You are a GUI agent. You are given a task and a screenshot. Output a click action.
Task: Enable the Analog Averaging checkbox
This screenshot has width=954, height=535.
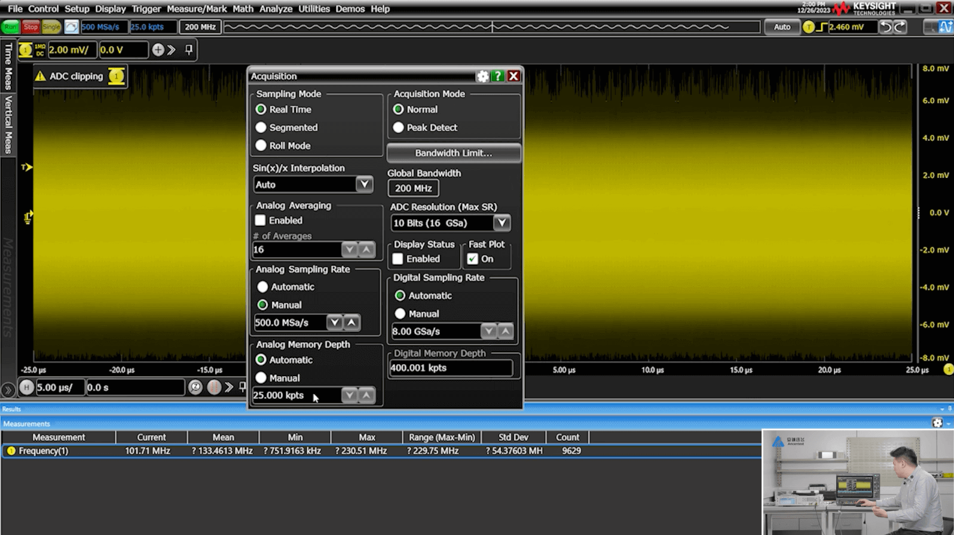(x=261, y=220)
